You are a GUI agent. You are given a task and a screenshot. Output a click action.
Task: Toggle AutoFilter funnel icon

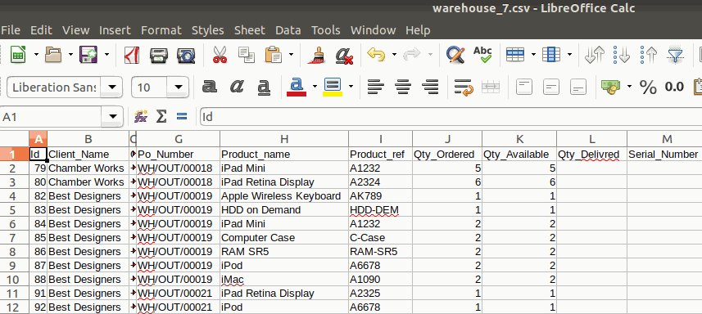pyautogui.click(x=676, y=56)
